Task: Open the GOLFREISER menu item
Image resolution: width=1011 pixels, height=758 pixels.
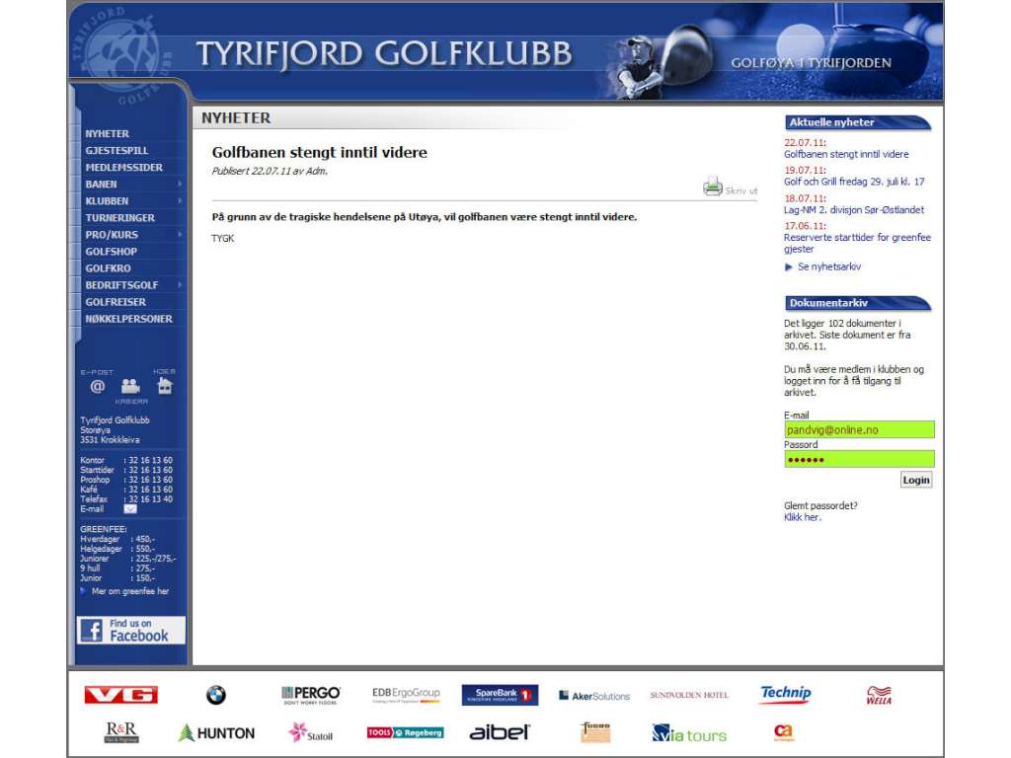Action: [116, 302]
